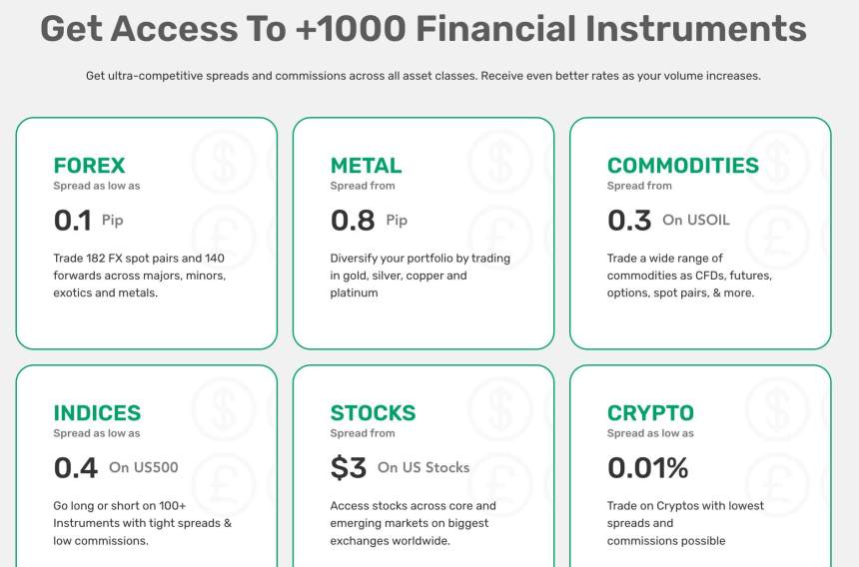Click the "Get Access To +1000 Financial Instruments" headline
859x567 pixels.
click(423, 28)
